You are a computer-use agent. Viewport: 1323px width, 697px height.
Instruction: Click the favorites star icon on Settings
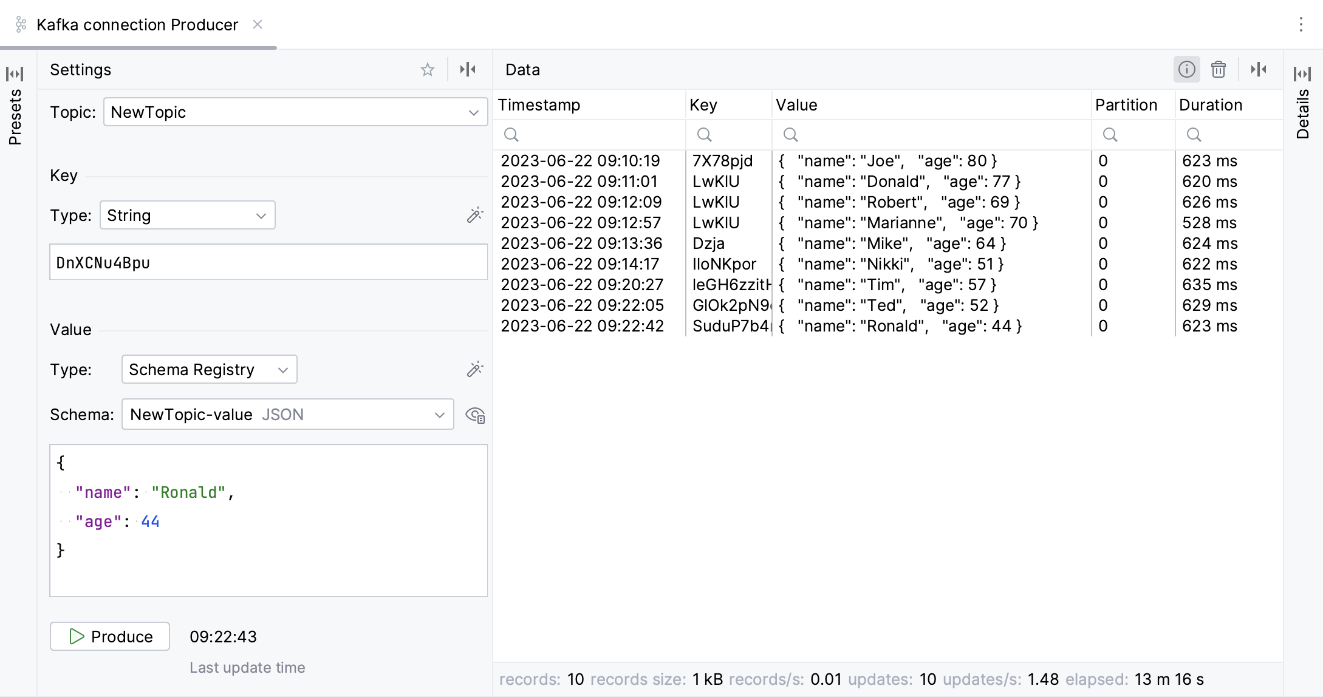[427, 70]
